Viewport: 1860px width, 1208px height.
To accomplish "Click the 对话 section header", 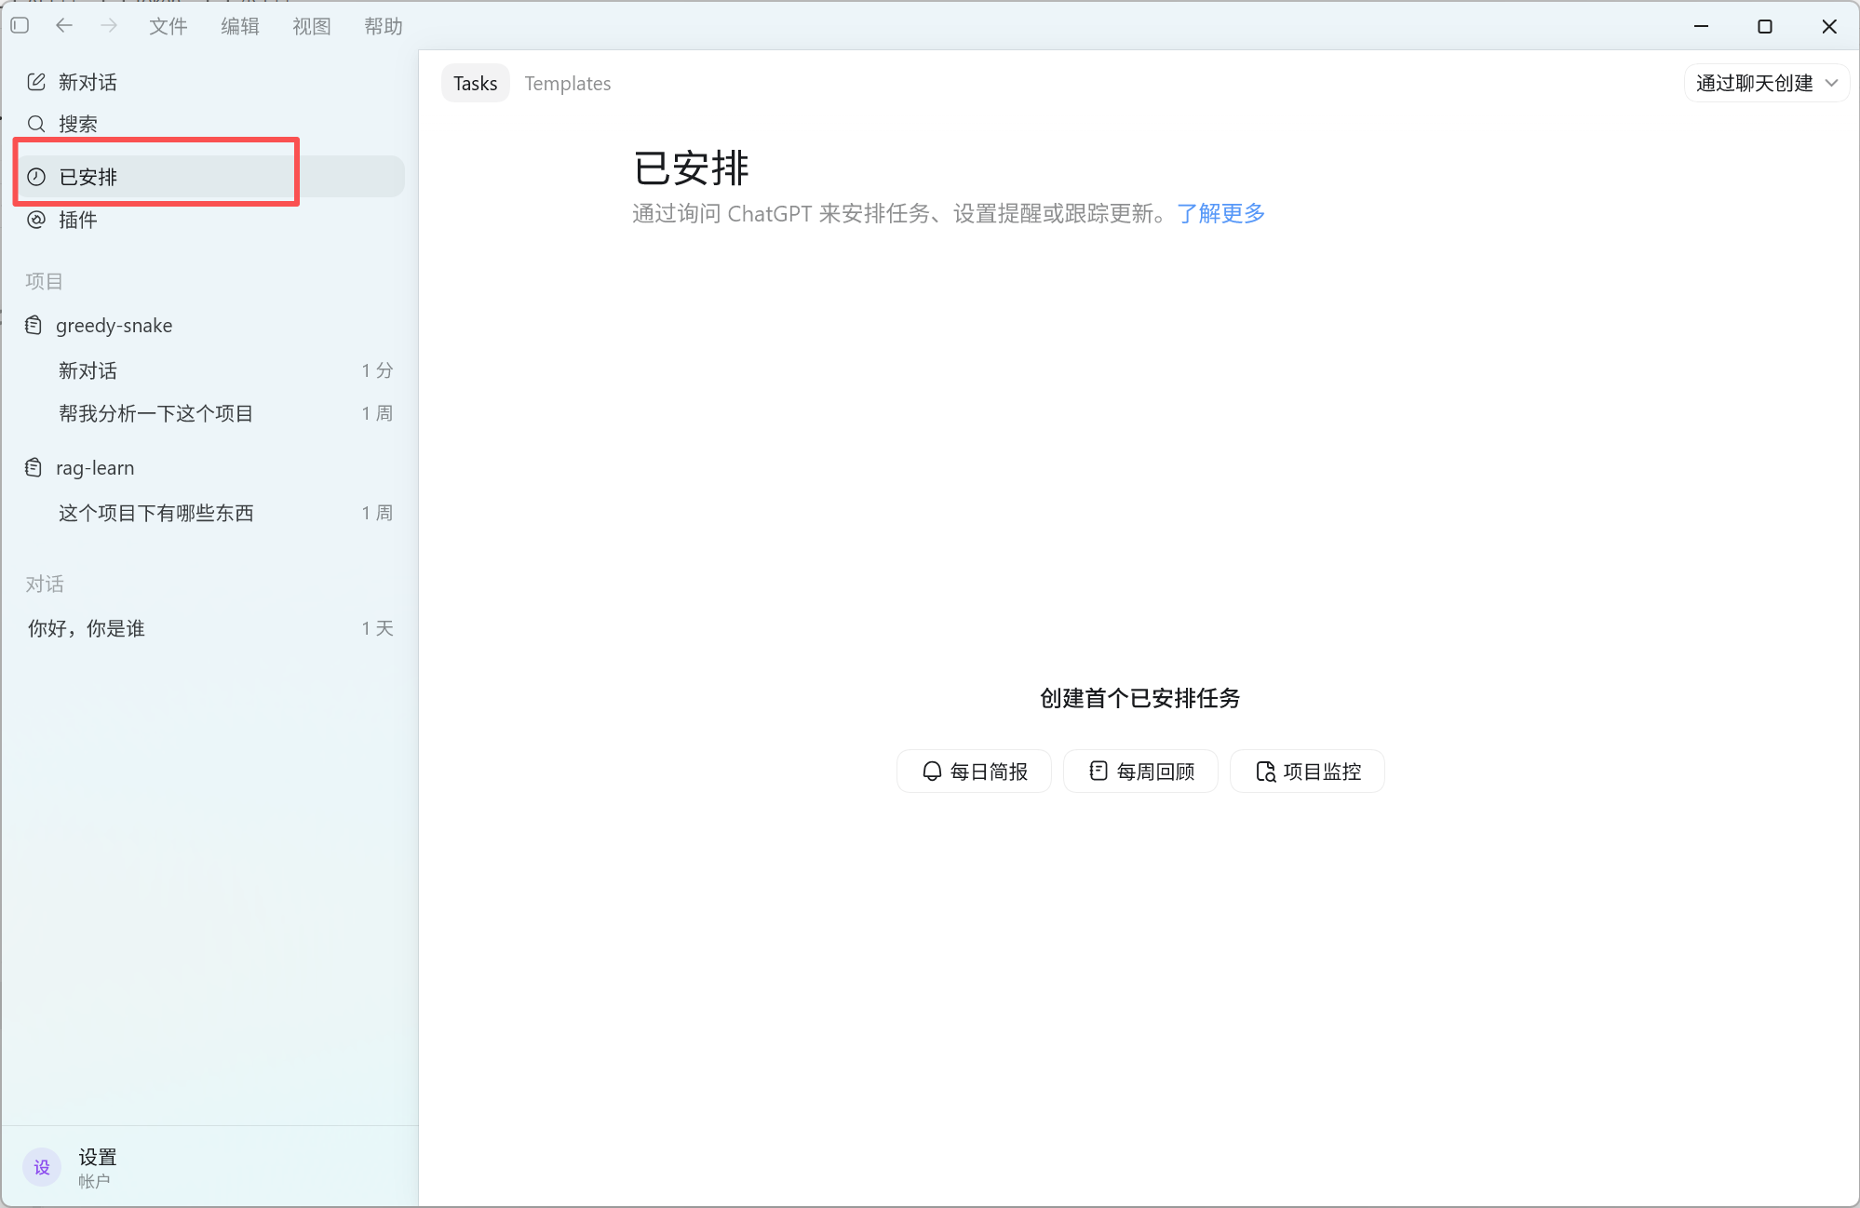I will pyautogui.click(x=45, y=584).
